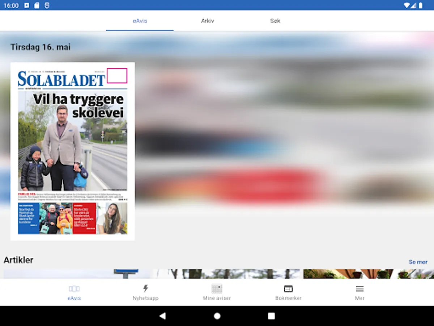Tap the Android home circle button
The width and height of the screenshot is (434, 326).
pyautogui.click(x=217, y=316)
